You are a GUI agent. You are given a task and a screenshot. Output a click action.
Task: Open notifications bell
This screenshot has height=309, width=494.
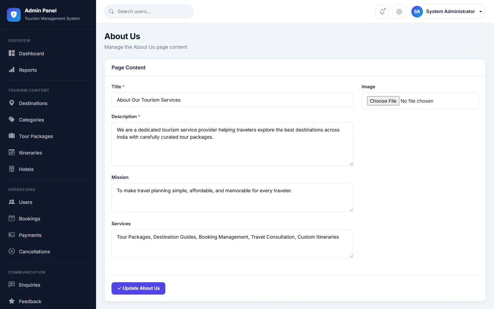click(382, 12)
